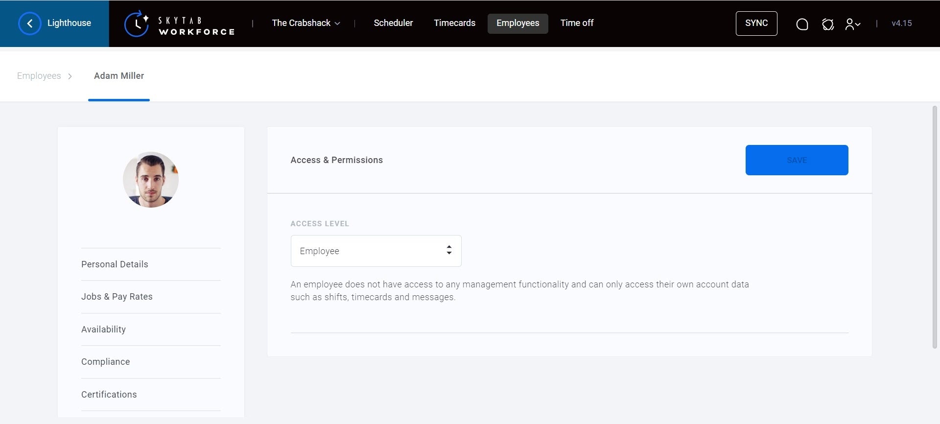Click the notifications bell icon
This screenshot has height=424, width=940.
coord(827,24)
